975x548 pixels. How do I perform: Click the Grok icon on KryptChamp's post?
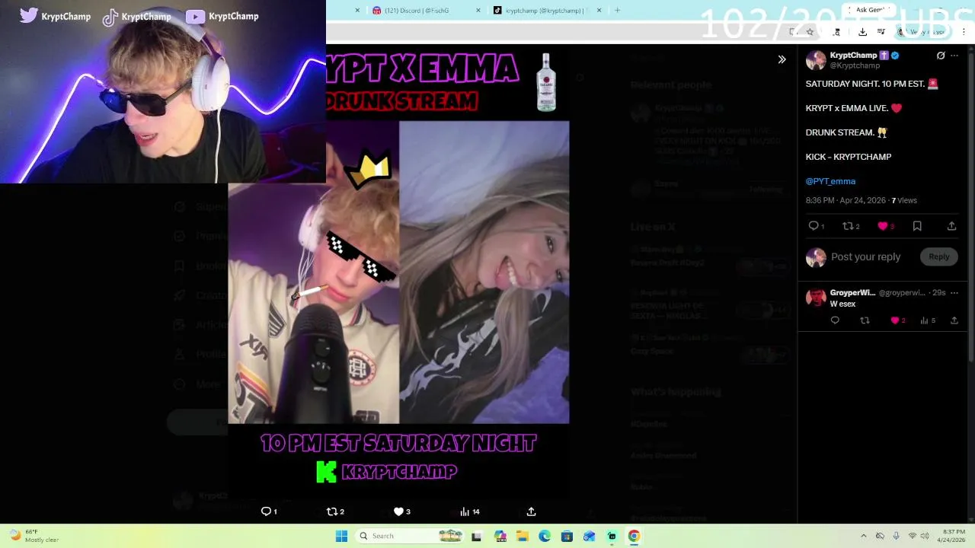click(x=941, y=56)
